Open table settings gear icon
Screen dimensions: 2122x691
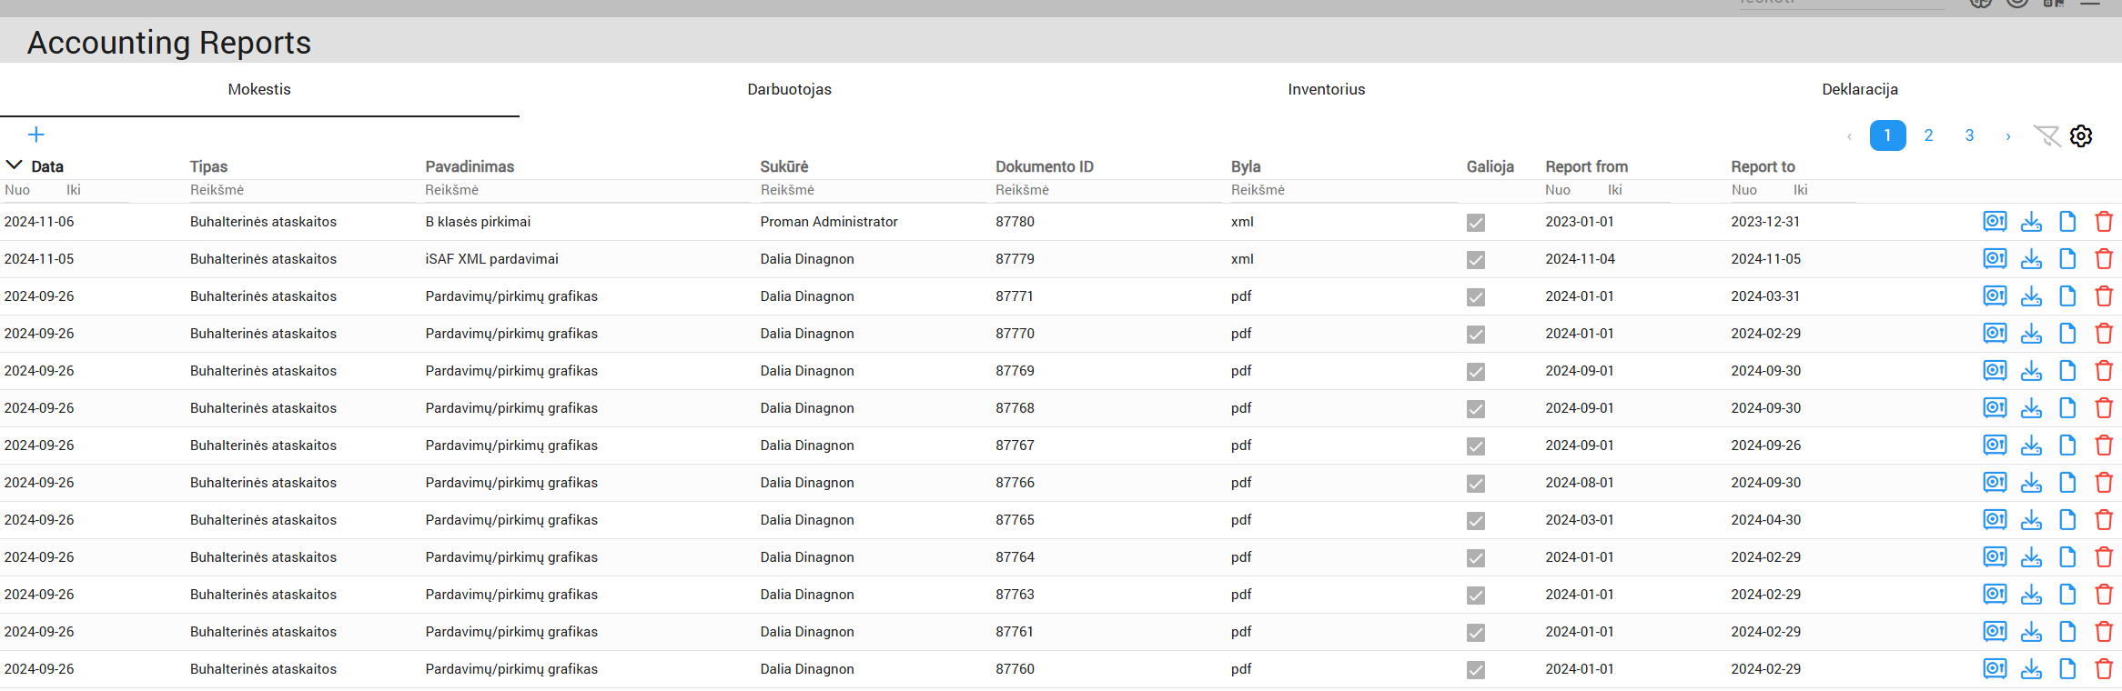(x=2081, y=135)
